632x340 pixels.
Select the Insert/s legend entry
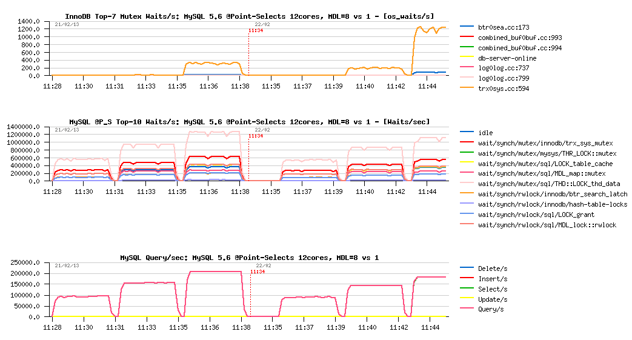tap(493, 279)
